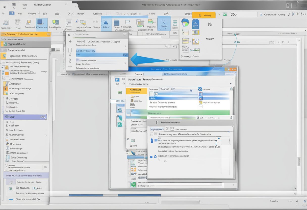The width and height of the screenshot is (307, 210).
Task: Select the highlighted curve tool icon in ribbon
Action: point(164,22)
